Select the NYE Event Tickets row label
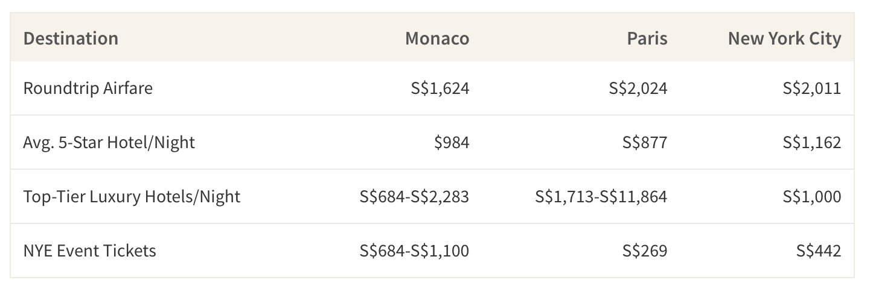 tap(89, 250)
